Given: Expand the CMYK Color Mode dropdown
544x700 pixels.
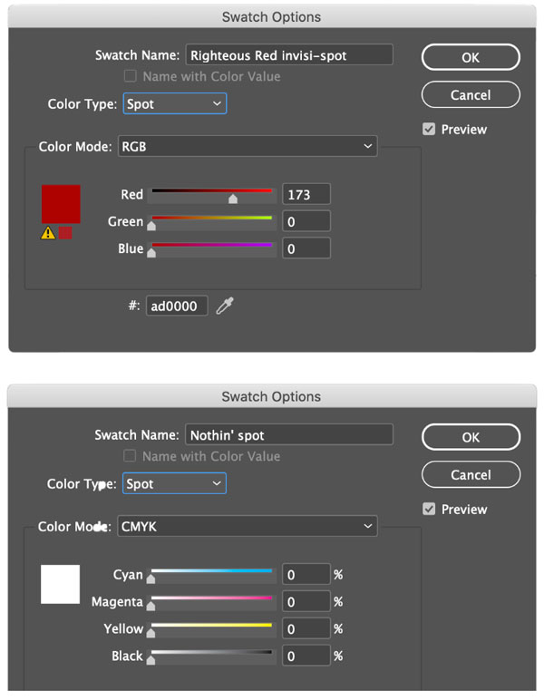Looking at the screenshot, I should click(247, 526).
